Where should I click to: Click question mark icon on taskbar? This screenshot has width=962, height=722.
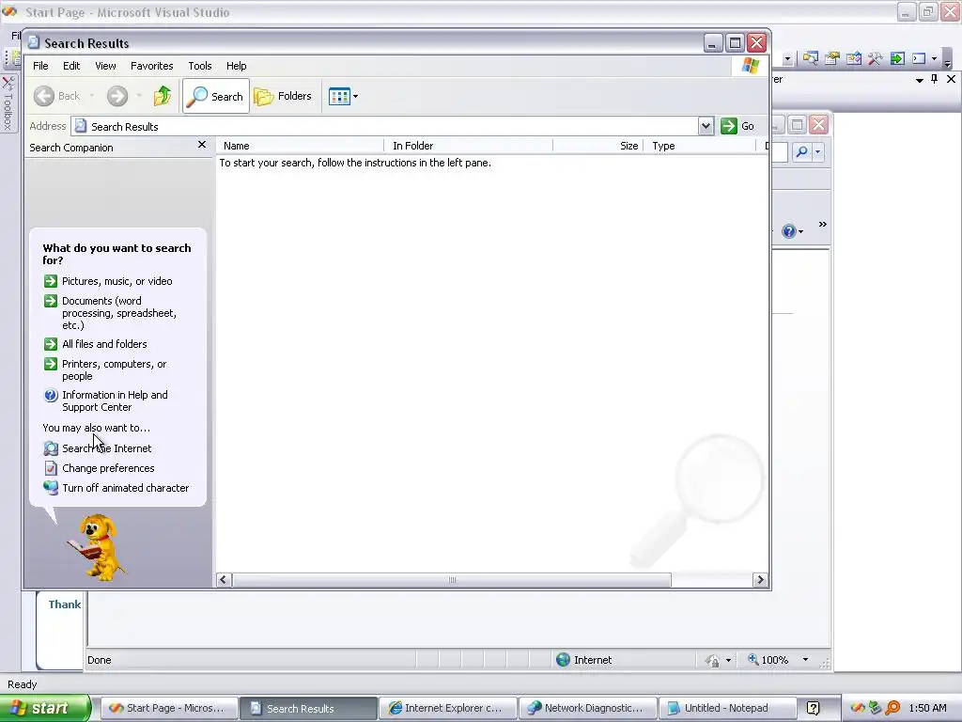813,708
